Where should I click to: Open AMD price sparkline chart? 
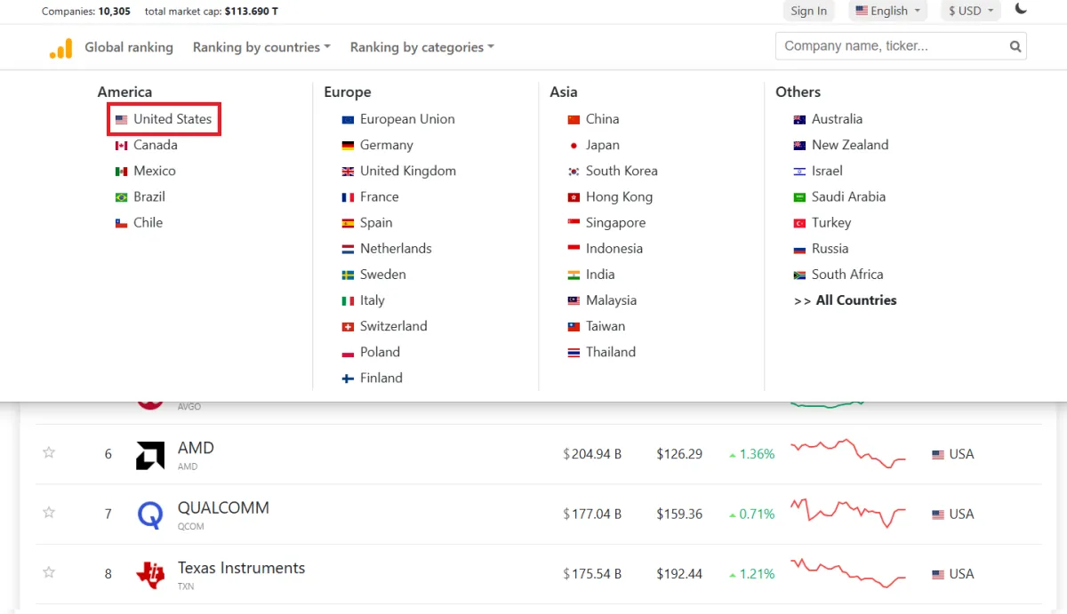848,453
